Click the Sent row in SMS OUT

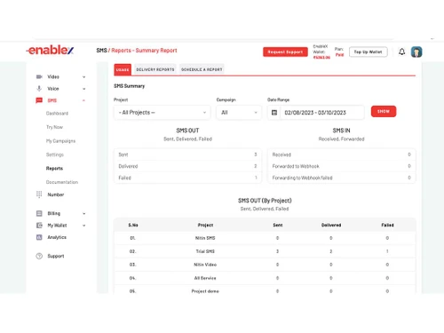click(187, 155)
